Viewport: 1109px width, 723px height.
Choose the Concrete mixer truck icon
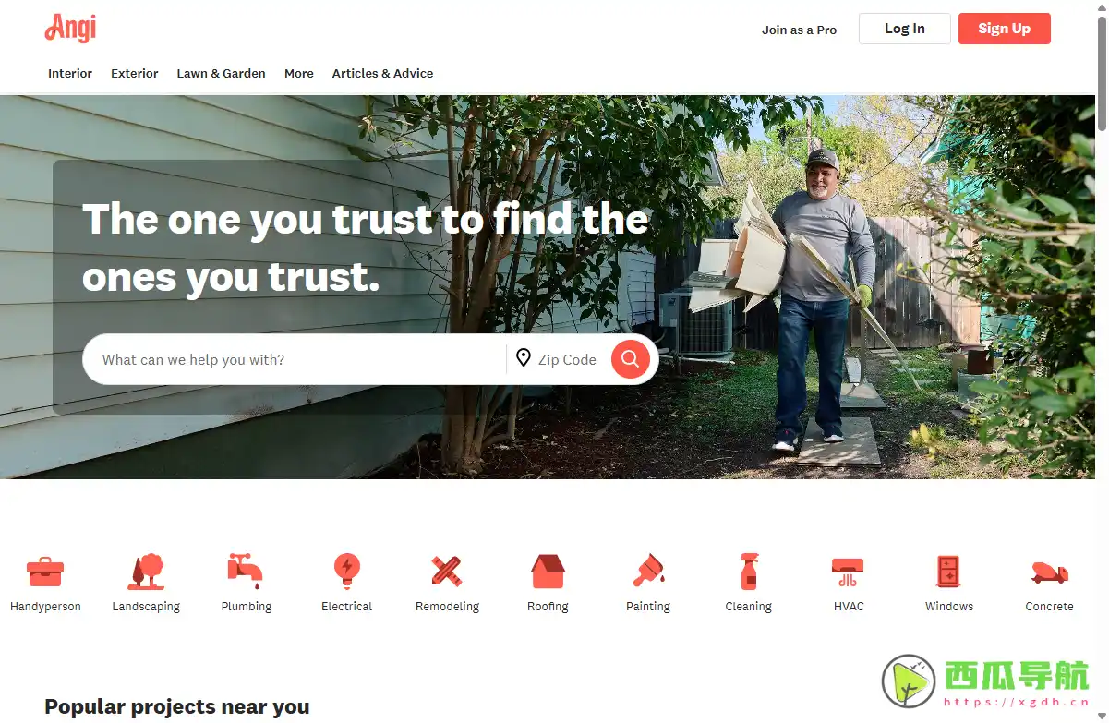[x=1050, y=572]
